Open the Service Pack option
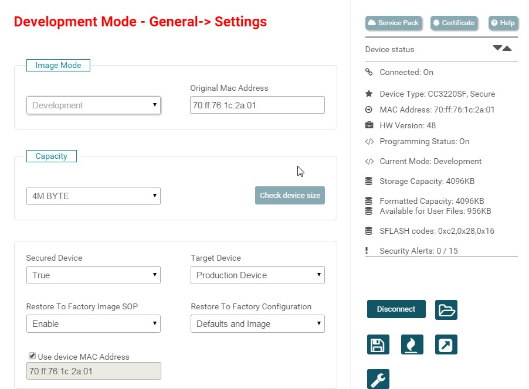This screenshot has width=529, height=389. (x=392, y=23)
